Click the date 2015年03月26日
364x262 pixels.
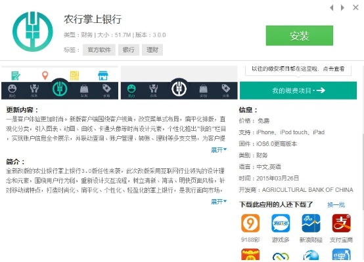click(278, 178)
